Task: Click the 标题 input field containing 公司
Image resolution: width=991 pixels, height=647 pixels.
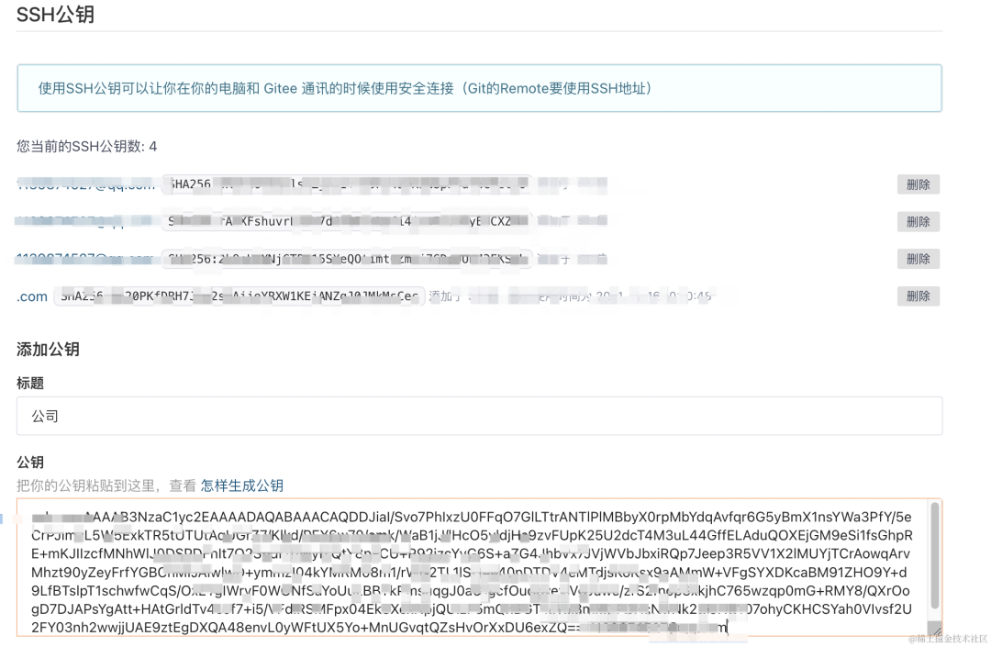Action: pyautogui.click(x=479, y=416)
